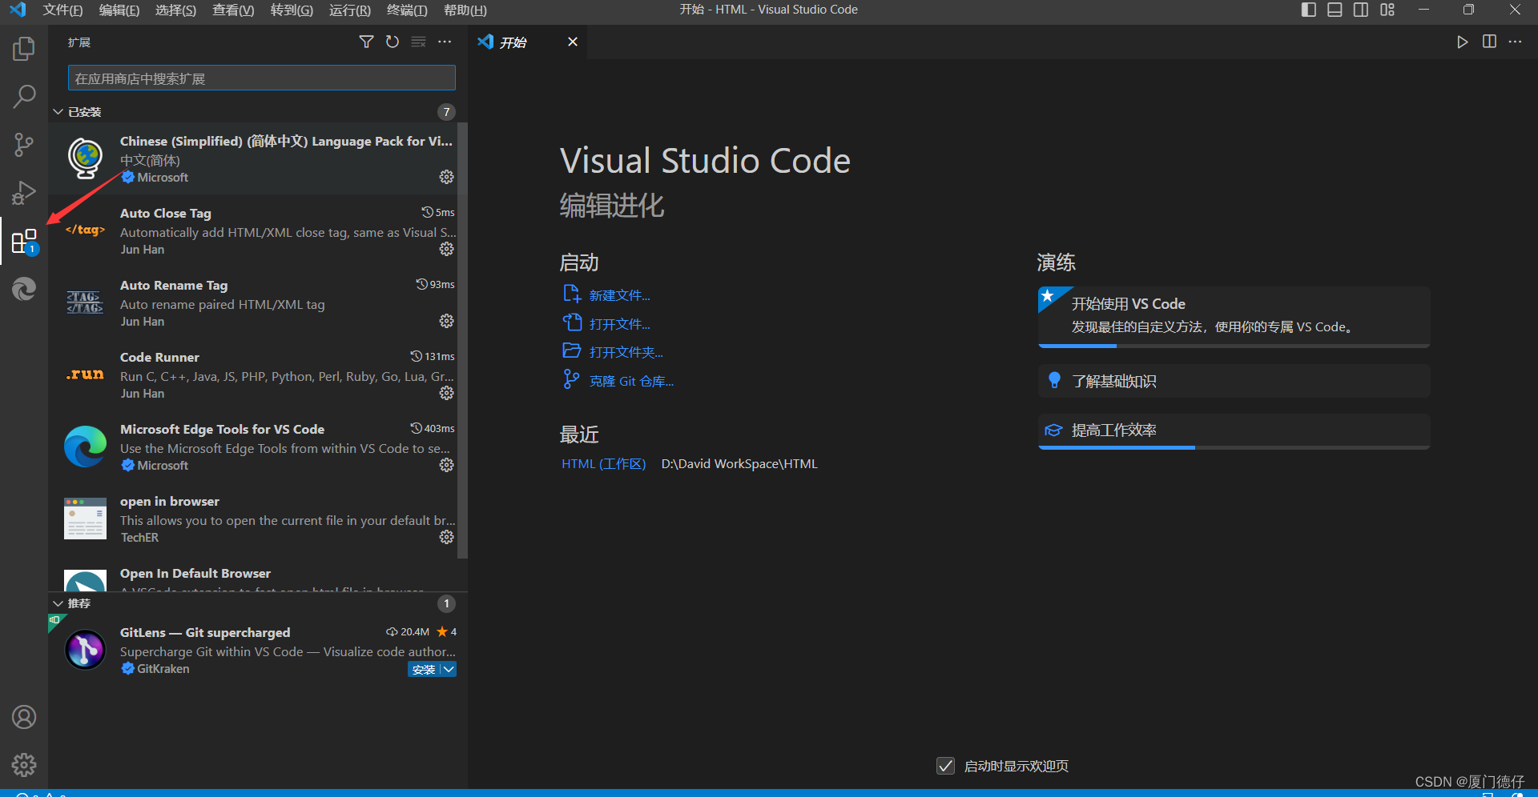Open the 终端(T) menu
Image resolution: width=1538 pixels, height=797 pixels.
(x=407, y=10)
